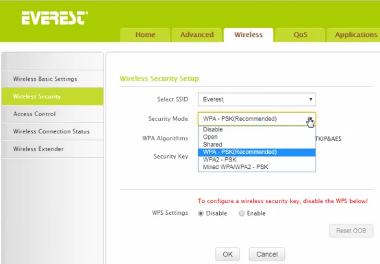The image size is (380, 264).
Task: Click the Security Mode field label
Action: (168, 119)
